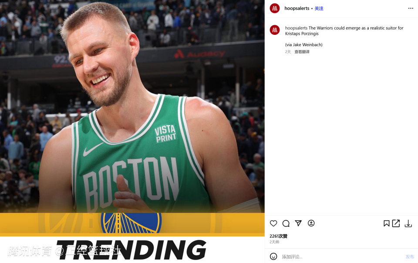Download image with tray arrow icon
This screenshot has height=263, width=418.
(408, 223)
